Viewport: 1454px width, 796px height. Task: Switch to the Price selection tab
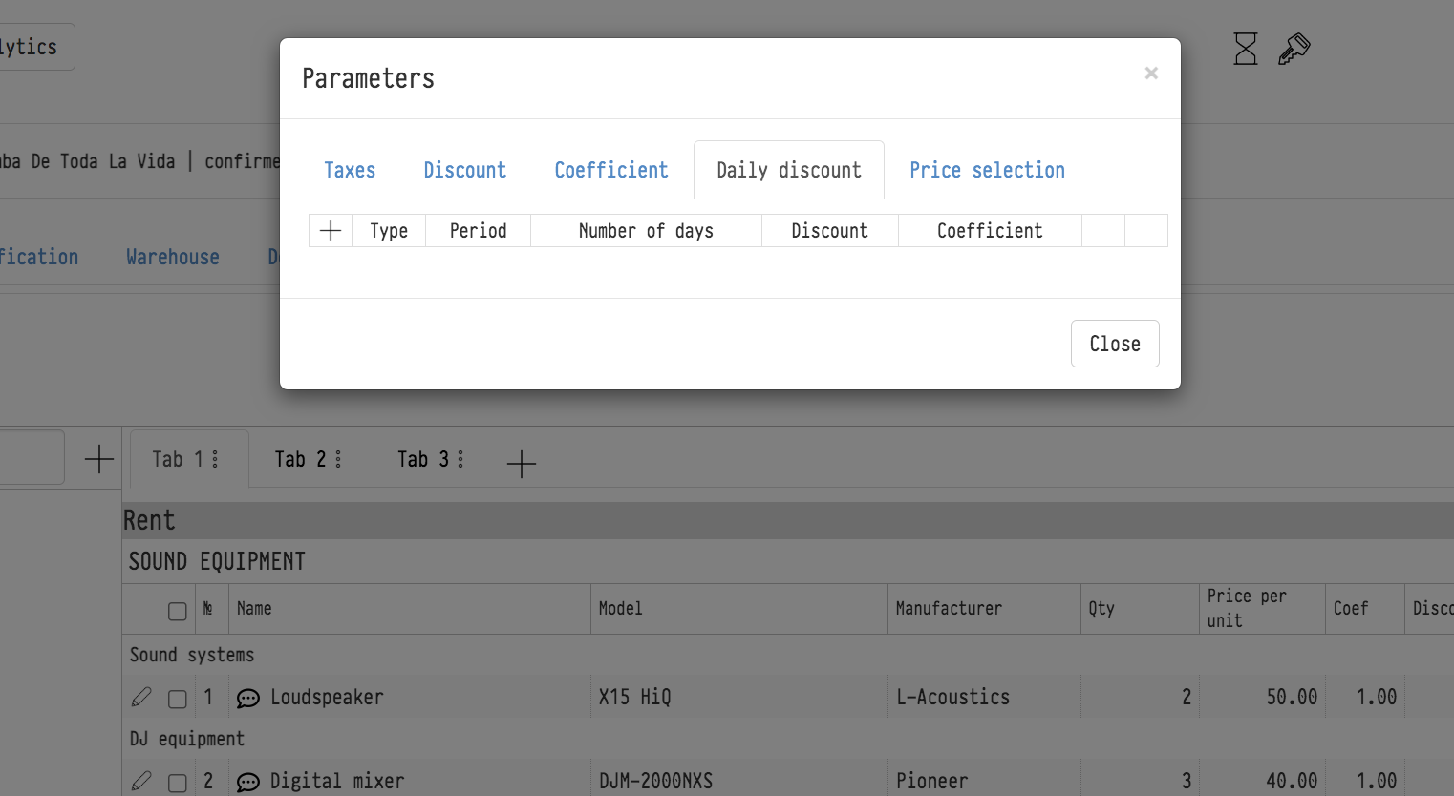[x=987, y=171]
